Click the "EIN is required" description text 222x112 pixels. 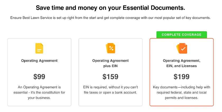coord(110,90)
